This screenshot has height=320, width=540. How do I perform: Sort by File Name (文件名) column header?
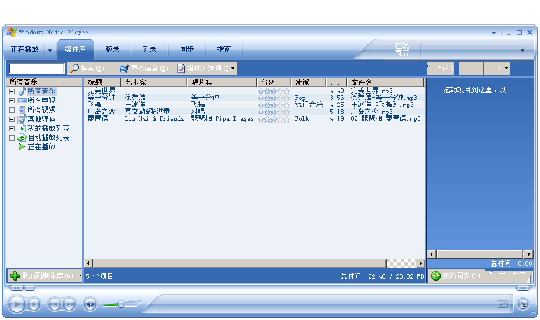pos(385,82)
